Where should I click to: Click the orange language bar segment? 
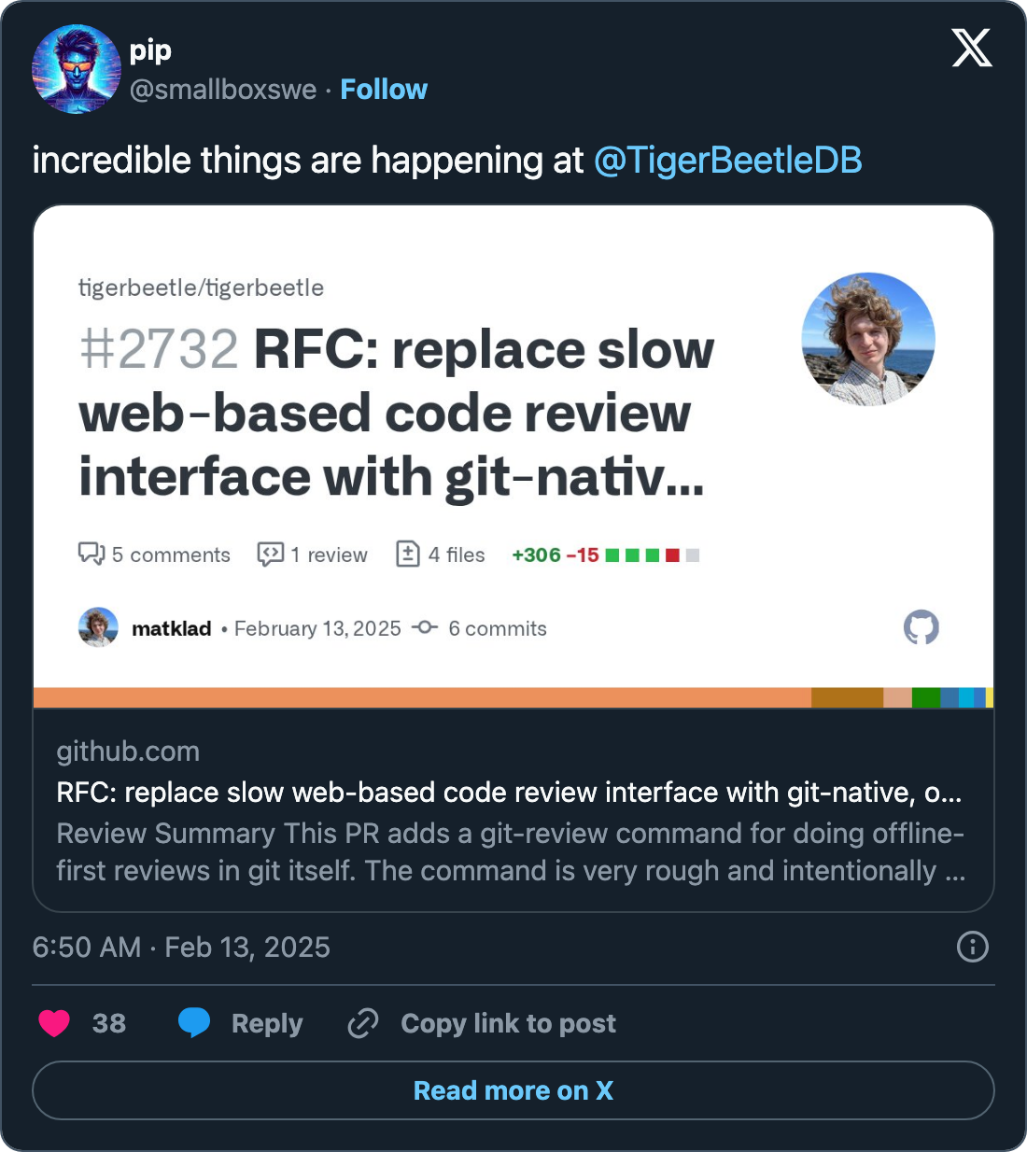[420, 697]
